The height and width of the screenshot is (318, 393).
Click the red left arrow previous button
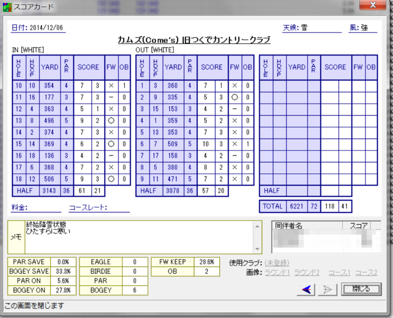point(306,290)
